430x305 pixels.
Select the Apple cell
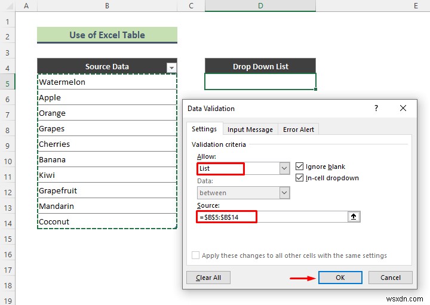[x=107, y=97]
